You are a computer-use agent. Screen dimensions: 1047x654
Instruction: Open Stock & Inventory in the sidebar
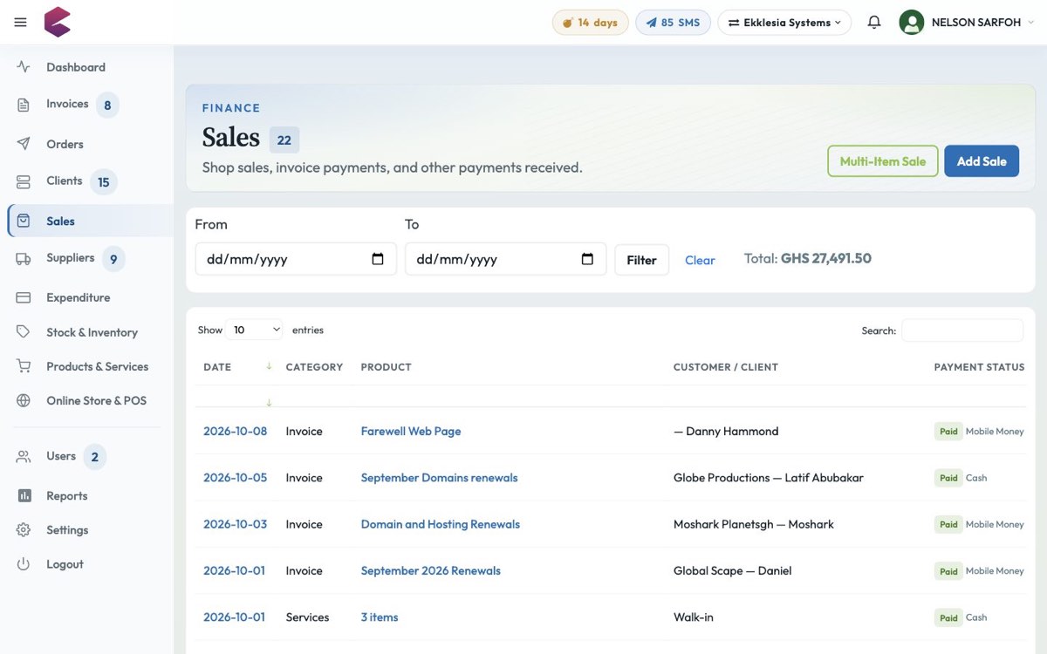point(92,332)
